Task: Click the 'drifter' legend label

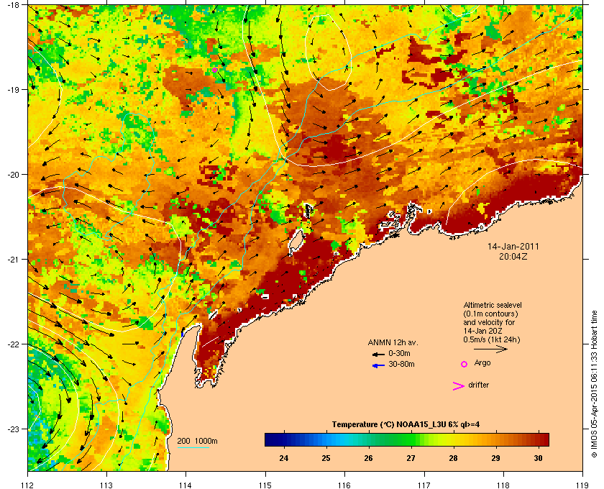Action: click(478, 385)
